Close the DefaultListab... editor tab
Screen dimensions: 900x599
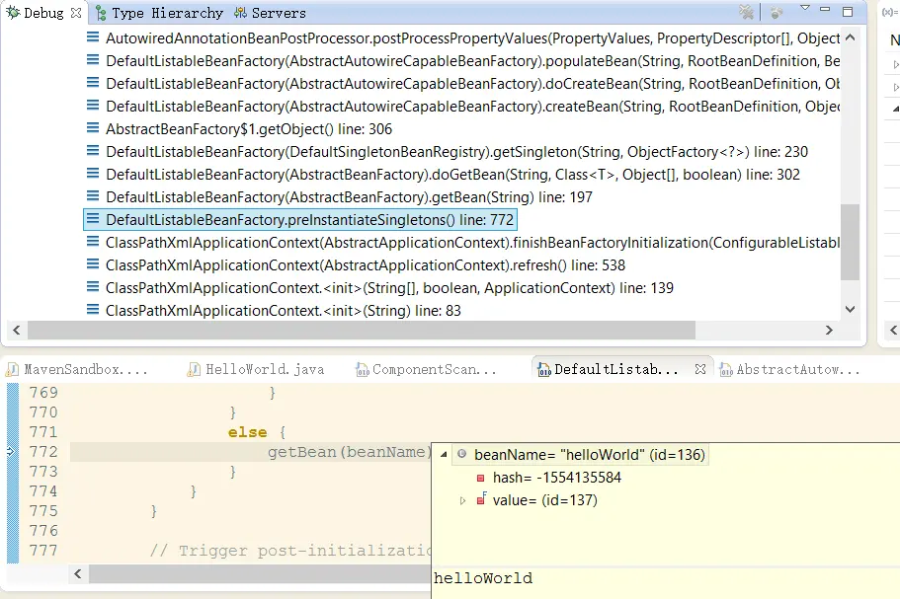[x=699, y=369]
